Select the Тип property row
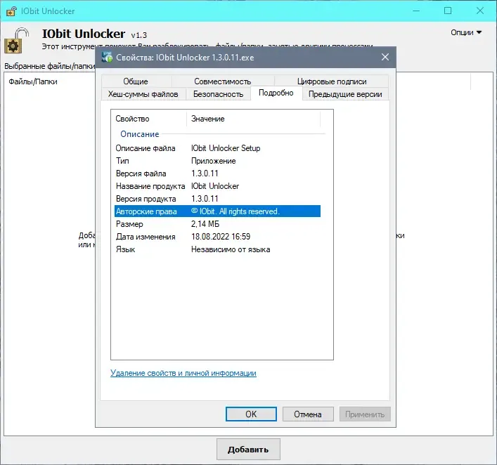Viewport: 497px width, 465px height. 217,161
